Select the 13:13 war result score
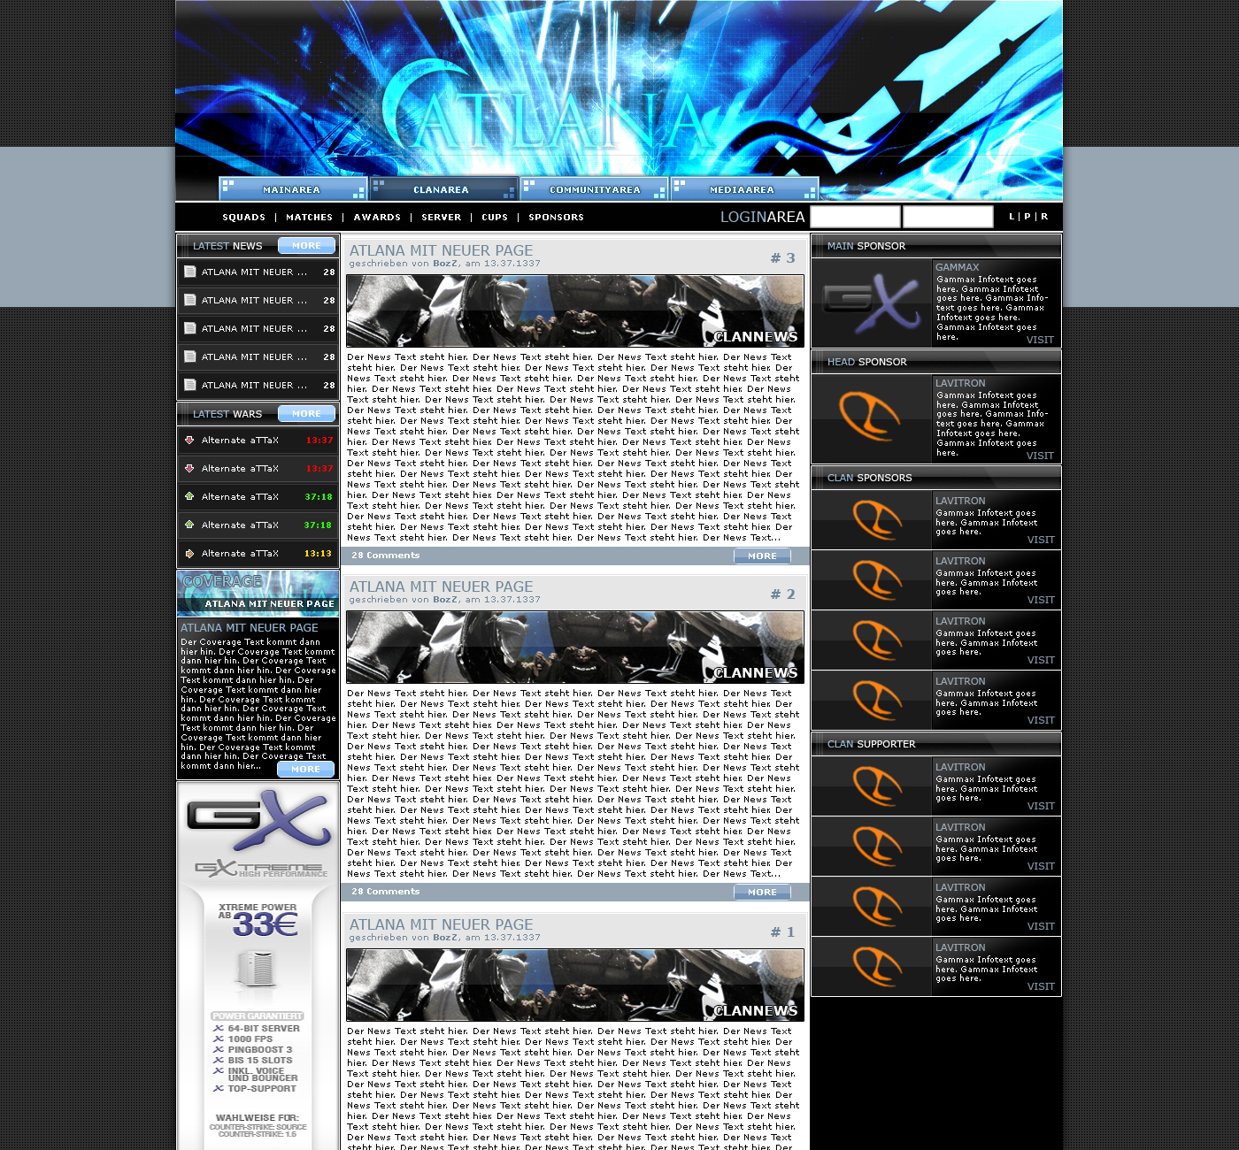Screen dimensions: 1239x1150 click(x=318, y=554)
